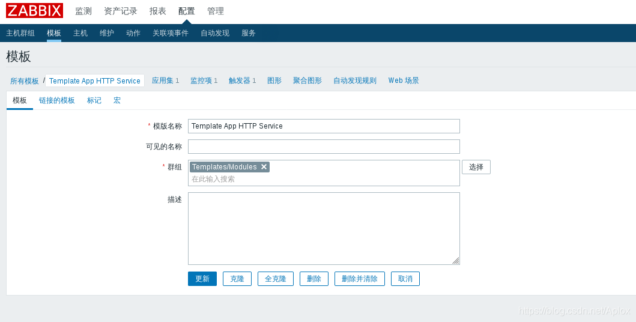Open the 应用集 1 link

tap(166, 80)
